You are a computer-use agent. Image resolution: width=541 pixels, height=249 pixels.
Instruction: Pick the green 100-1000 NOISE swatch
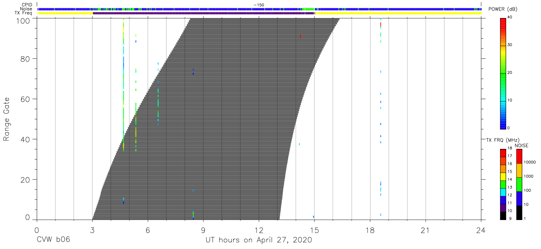(x=519, y=184)
